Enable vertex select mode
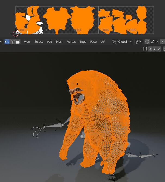Screen dimensions: 165x182 tap(7, 42)
